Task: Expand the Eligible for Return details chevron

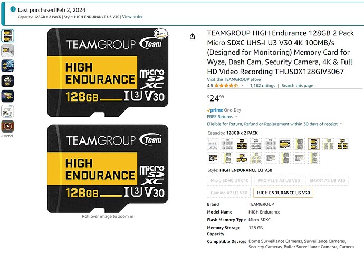Action: 341,124
